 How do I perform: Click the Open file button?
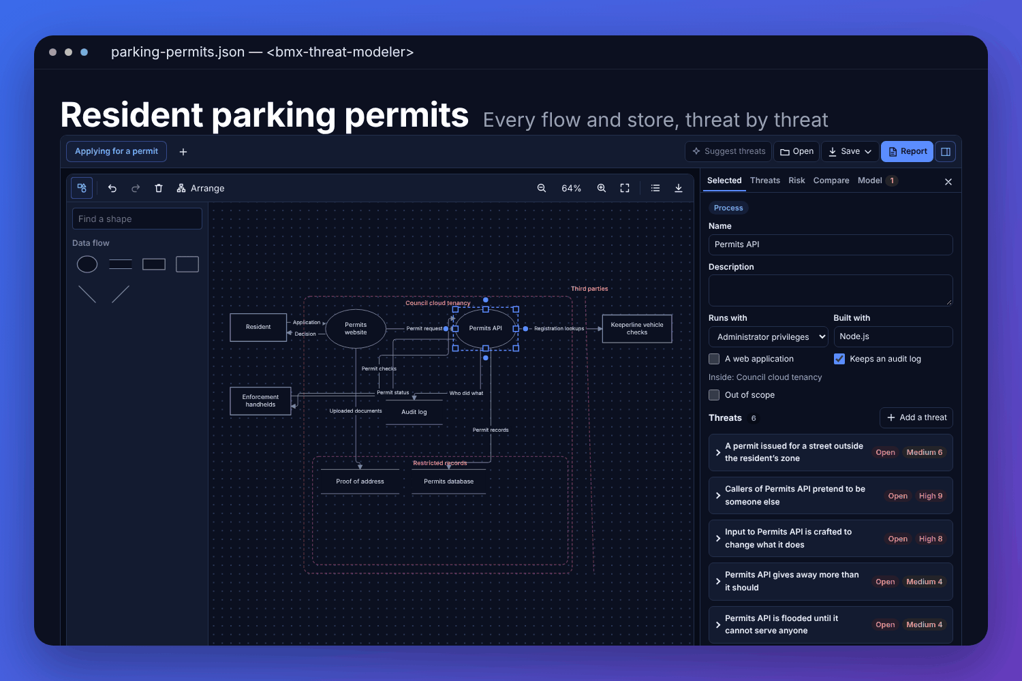(796, 152)
